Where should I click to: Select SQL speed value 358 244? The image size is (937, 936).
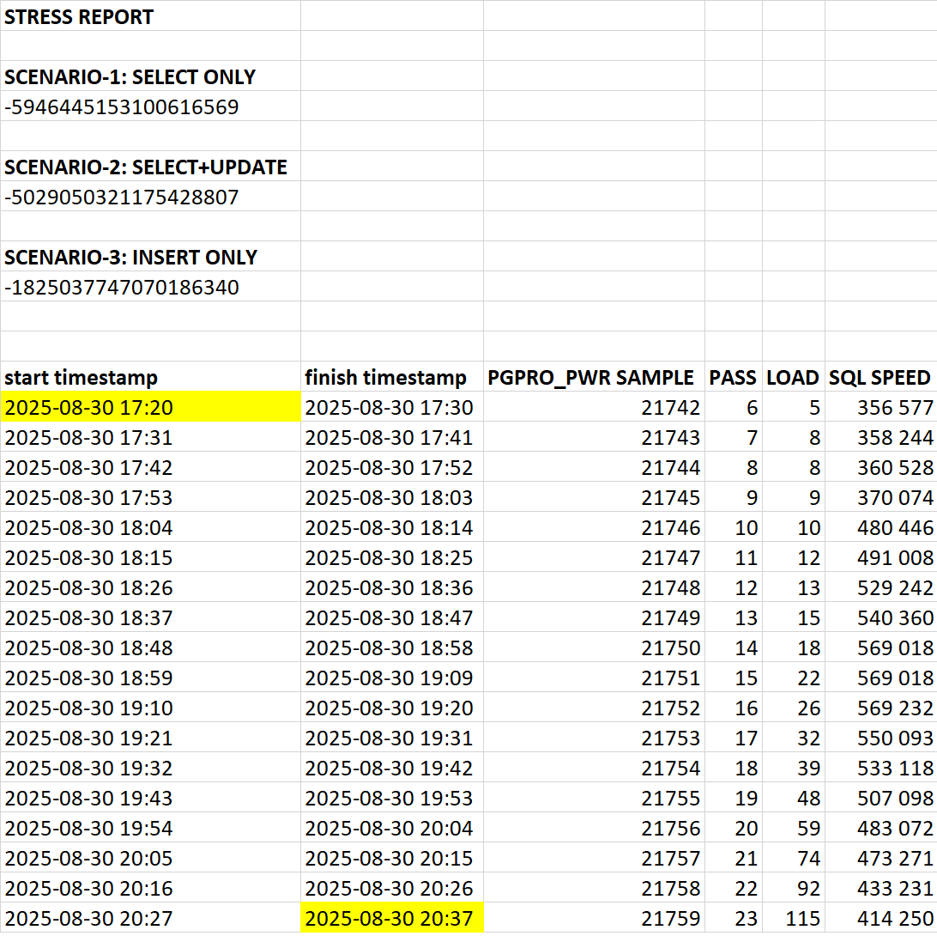(x=881, y=437)
